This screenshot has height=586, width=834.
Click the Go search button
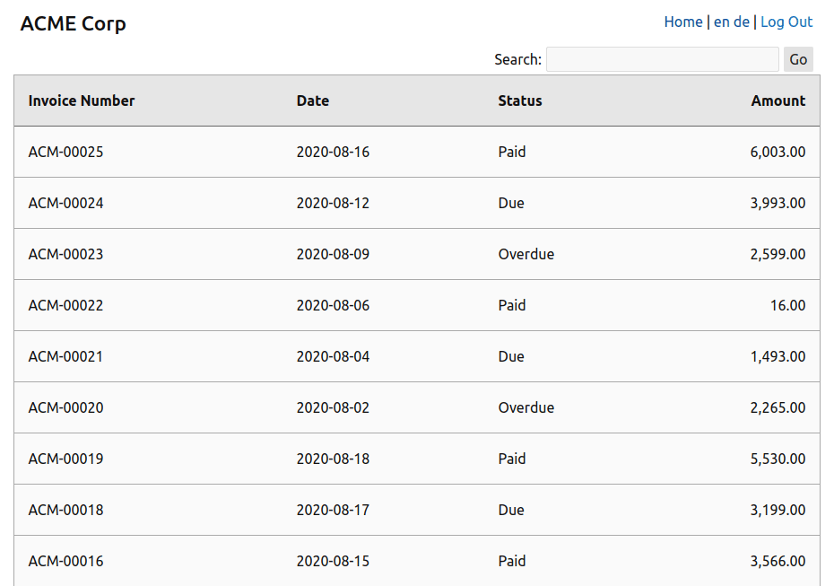798,59
